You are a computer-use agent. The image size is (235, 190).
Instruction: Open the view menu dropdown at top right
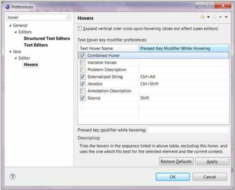point(226,18)
